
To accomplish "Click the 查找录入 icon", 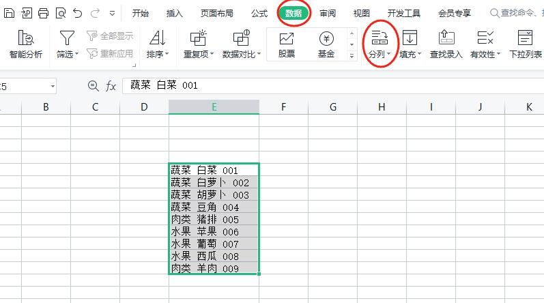I will coord(446,38).
